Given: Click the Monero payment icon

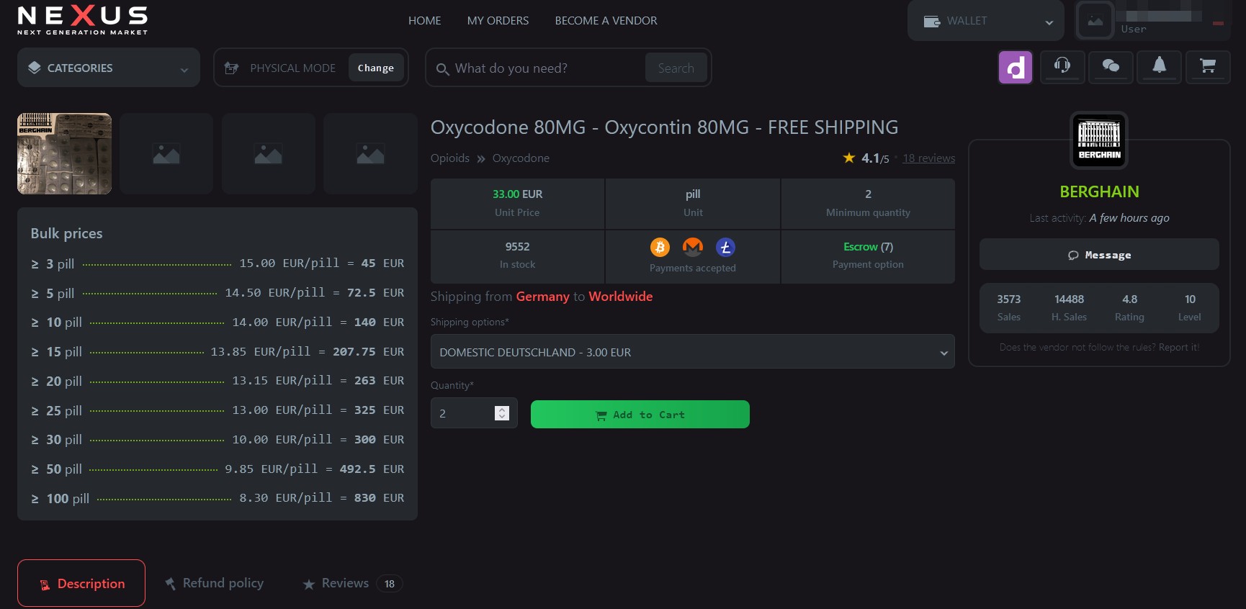Looking at the screenshot, I should (x=692, y=248).
